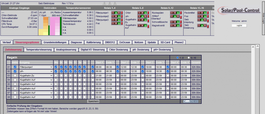Set Chlor relay to I (on)
The height and width of the screenshot is (114, 265).
click(139, 13)
